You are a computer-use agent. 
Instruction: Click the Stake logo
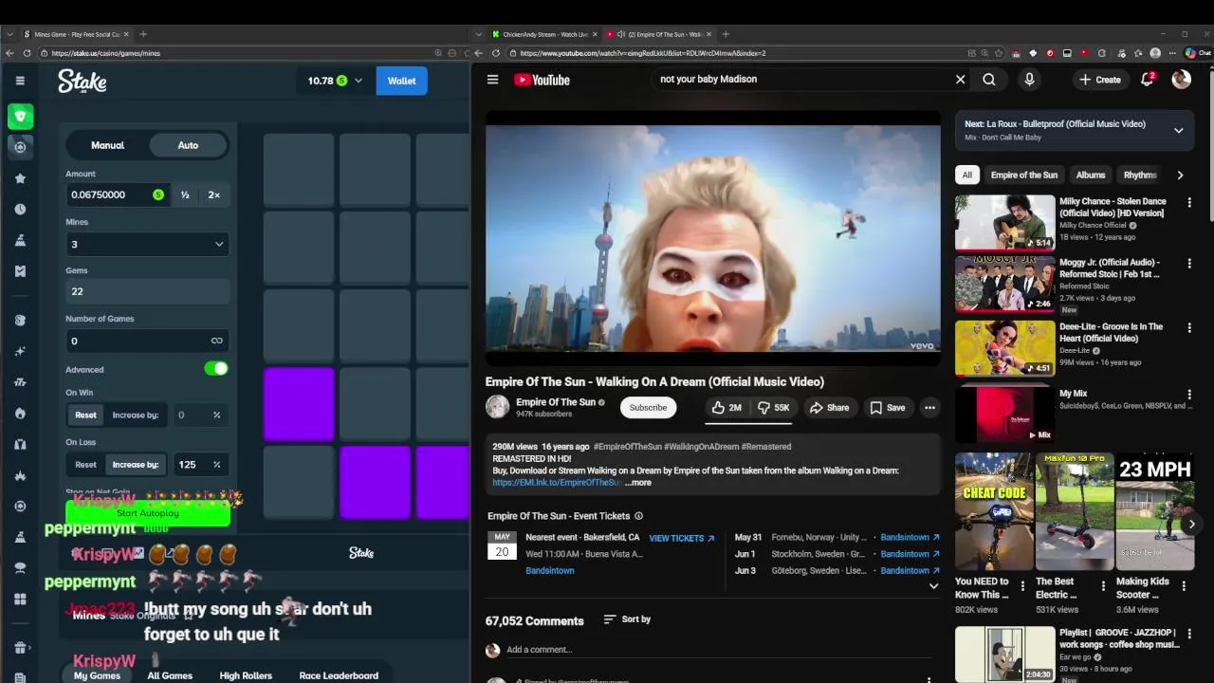coord(83,81)
